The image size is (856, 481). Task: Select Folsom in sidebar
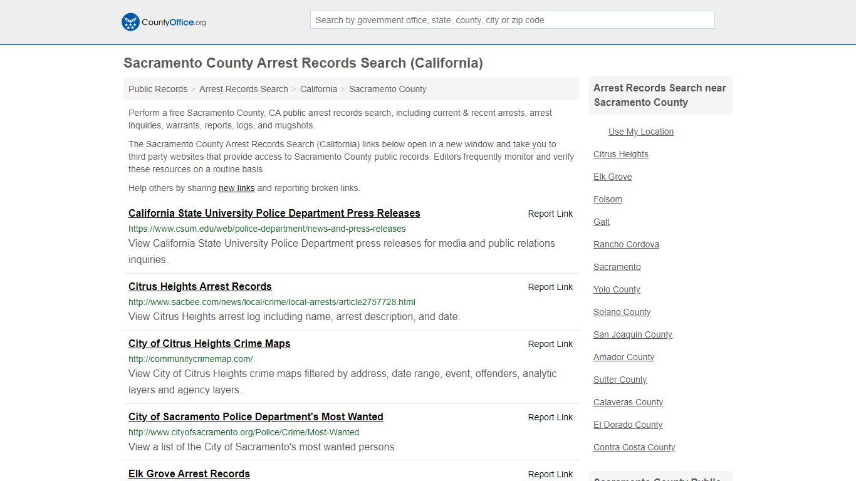pyautogui.click(x=608, y=199)
